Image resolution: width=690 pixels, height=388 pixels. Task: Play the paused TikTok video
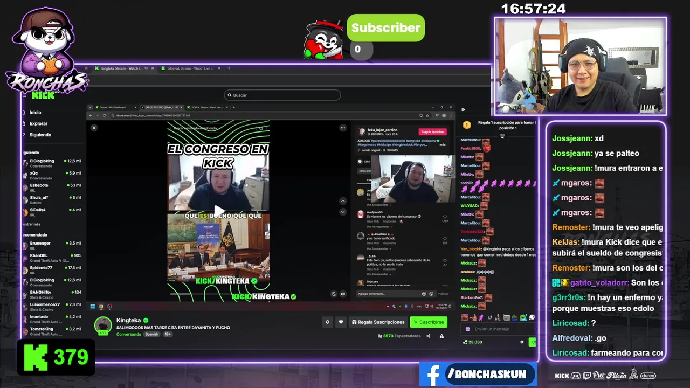point(218,211)
